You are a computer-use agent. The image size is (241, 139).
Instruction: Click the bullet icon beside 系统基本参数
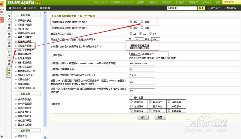16,21
